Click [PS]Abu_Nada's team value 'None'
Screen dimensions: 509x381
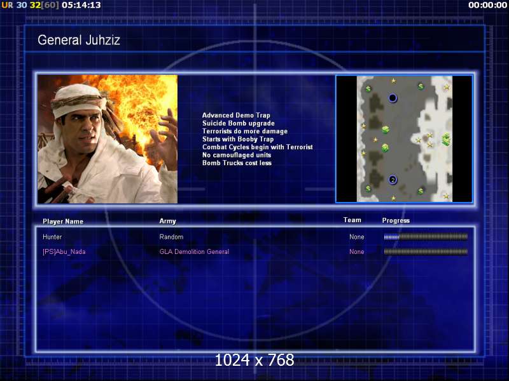click(x=356, y=251)
